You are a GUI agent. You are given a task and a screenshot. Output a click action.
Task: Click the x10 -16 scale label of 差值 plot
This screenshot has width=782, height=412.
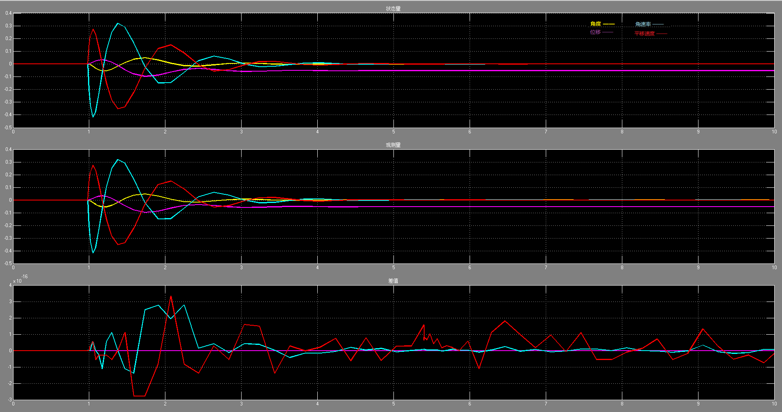tap(20, 279)
